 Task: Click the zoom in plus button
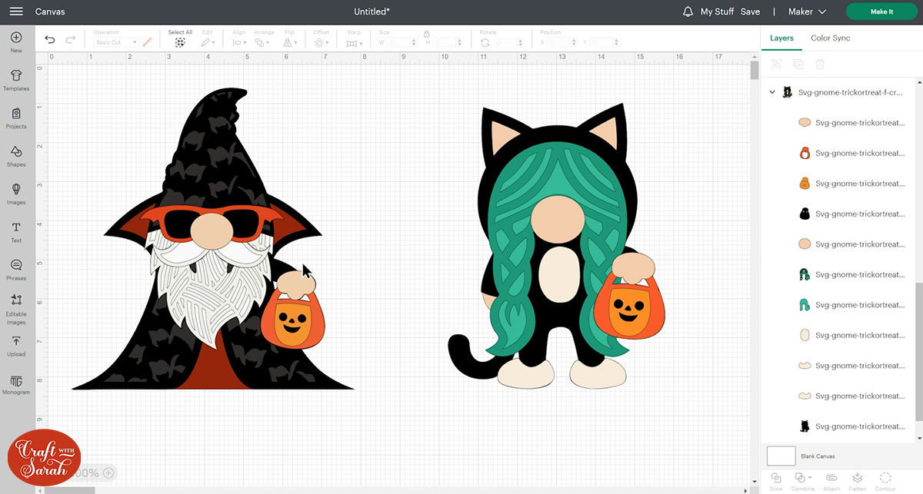pyautogui.click(x=108, y=473)
